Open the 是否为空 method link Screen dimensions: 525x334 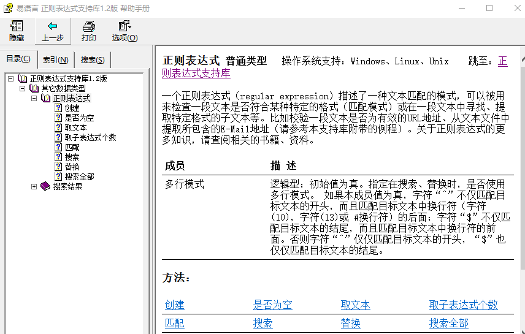pyautogui.click(x=272, y=305)
